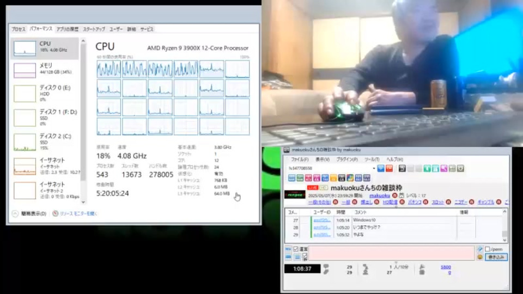Click the HD配信 tag link

click(x=390, y=202)
